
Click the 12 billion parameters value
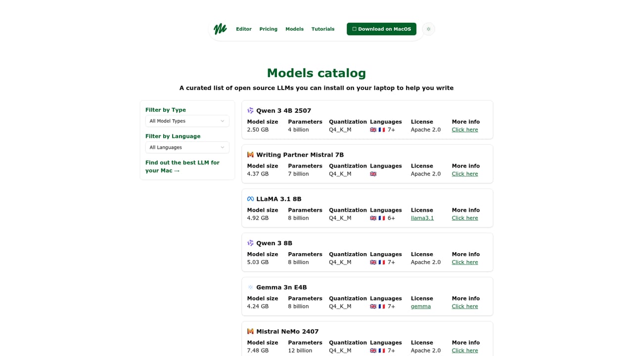[300, 351]
